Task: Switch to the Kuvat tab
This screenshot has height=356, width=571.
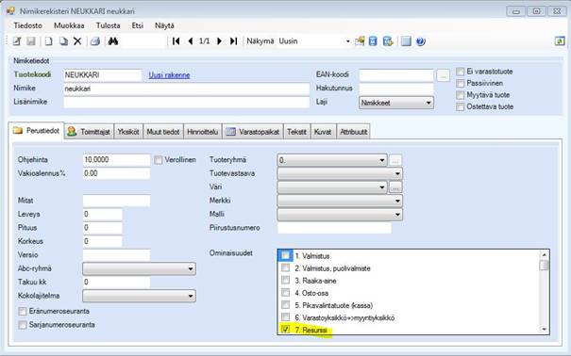Action: click(323, 132)
